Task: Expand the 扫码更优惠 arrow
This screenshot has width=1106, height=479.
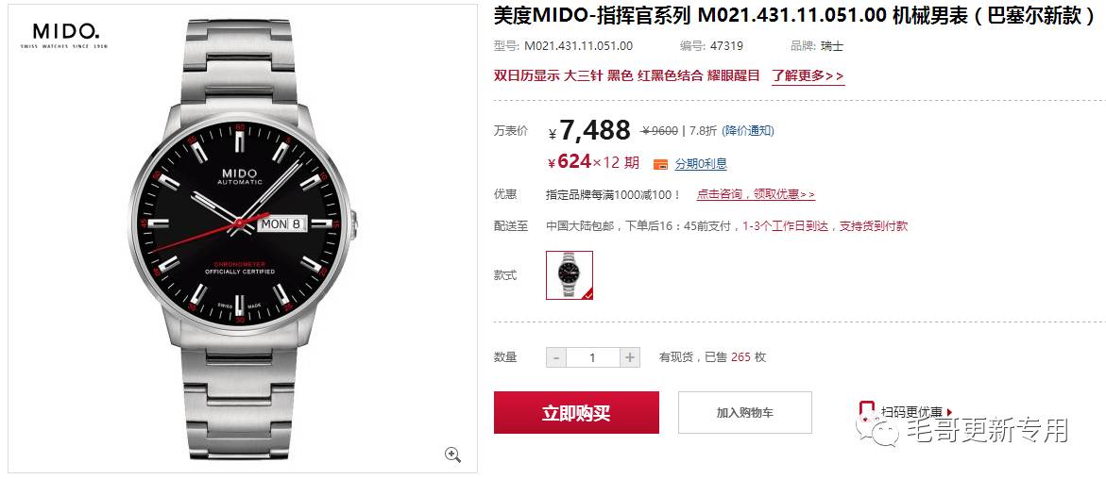Action: coord(949,412)
